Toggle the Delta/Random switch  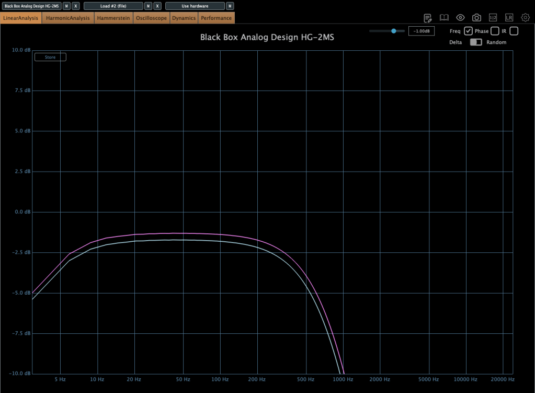click(x=476, y=42)
